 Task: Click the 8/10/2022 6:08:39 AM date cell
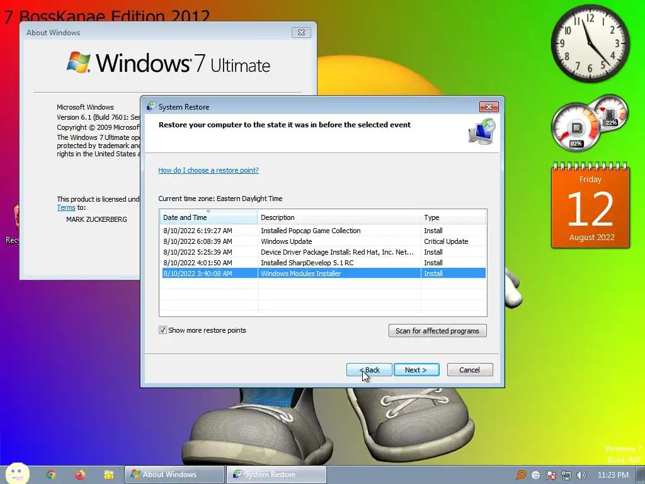point(197,241)
